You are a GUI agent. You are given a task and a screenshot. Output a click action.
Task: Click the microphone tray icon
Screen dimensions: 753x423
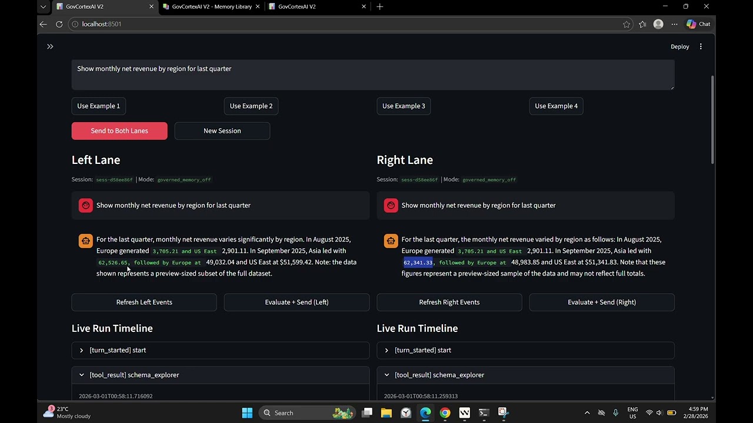616,412
